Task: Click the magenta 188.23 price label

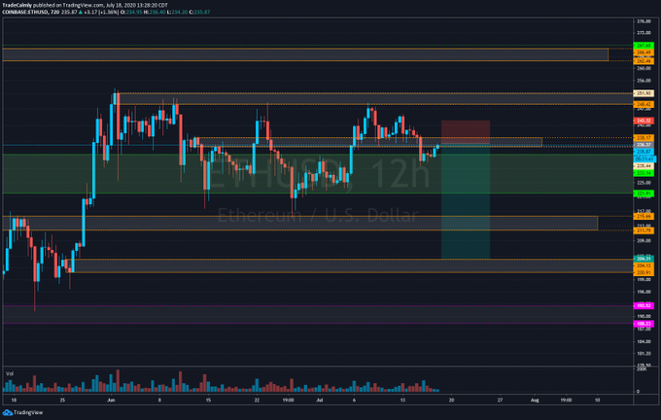Action: (x=644, y=324)
